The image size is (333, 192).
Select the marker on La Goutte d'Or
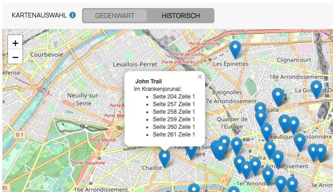[x=316, y=89]
